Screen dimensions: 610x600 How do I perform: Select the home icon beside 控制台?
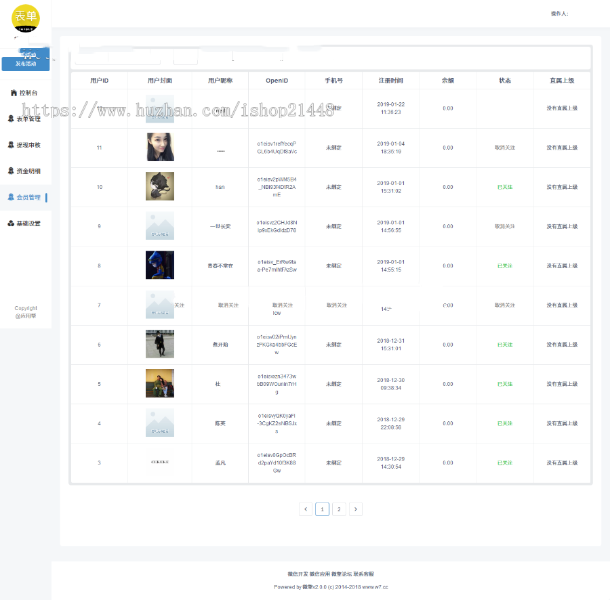14,92
